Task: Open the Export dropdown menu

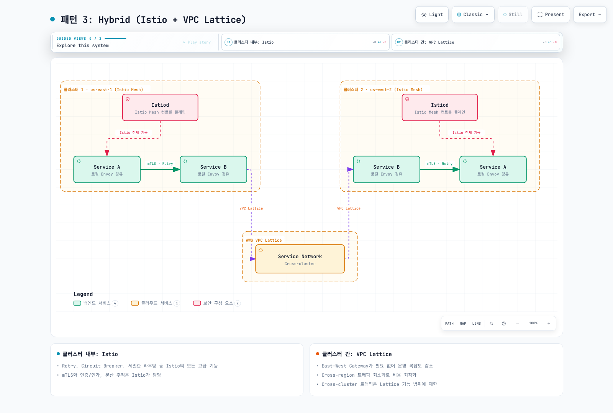Action: click(x=590, y=15)
